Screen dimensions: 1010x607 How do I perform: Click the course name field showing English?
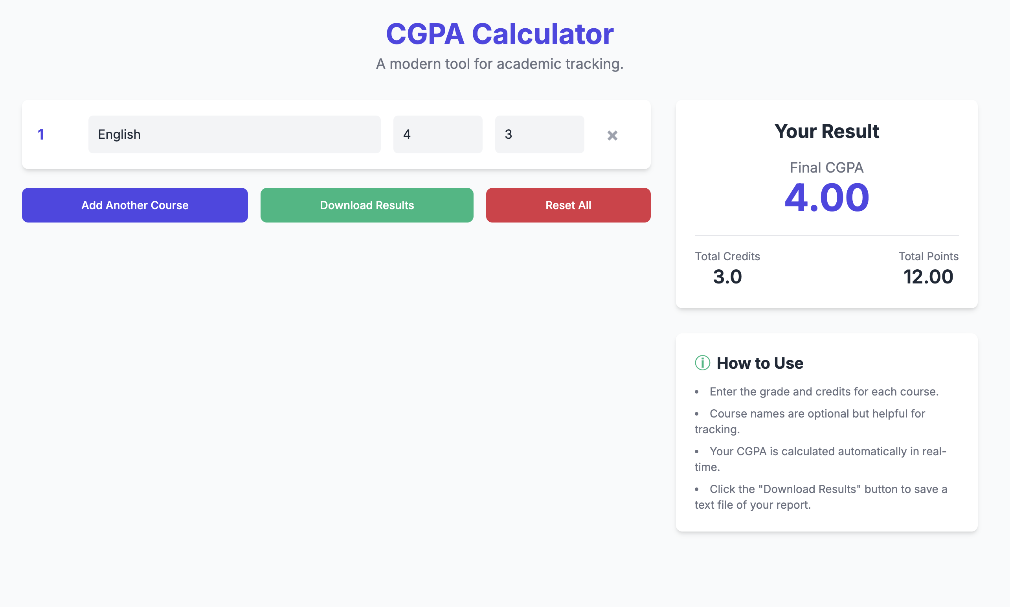(x=234, y=134)
